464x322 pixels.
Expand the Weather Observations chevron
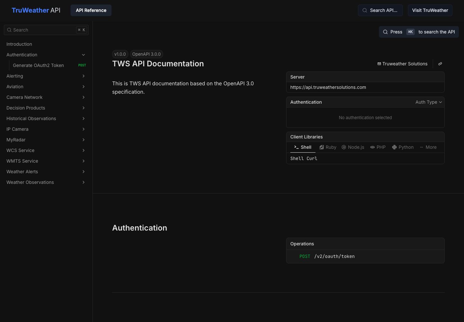[83, 182]
